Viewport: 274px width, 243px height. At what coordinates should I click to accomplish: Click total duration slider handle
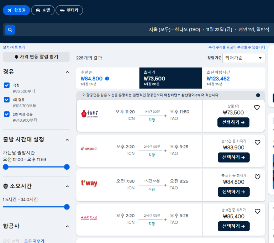(67, 207)
